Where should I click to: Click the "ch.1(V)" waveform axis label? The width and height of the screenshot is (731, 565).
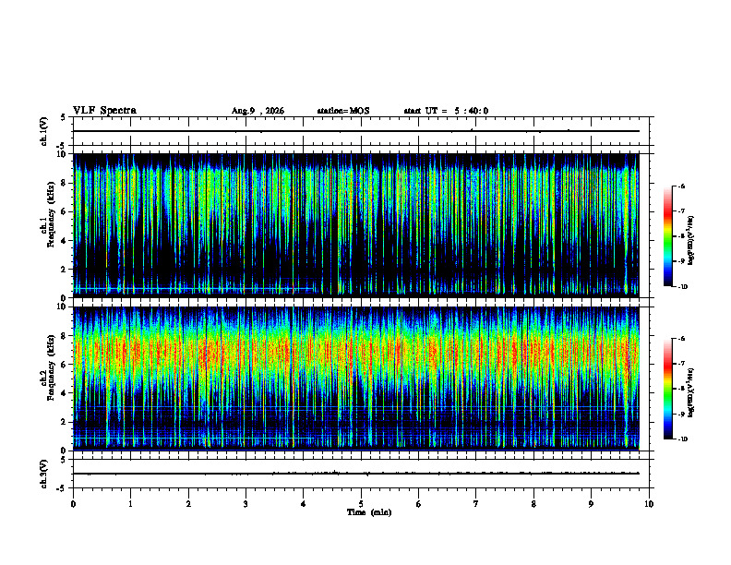pyautogui.click(x=44, y=131)
